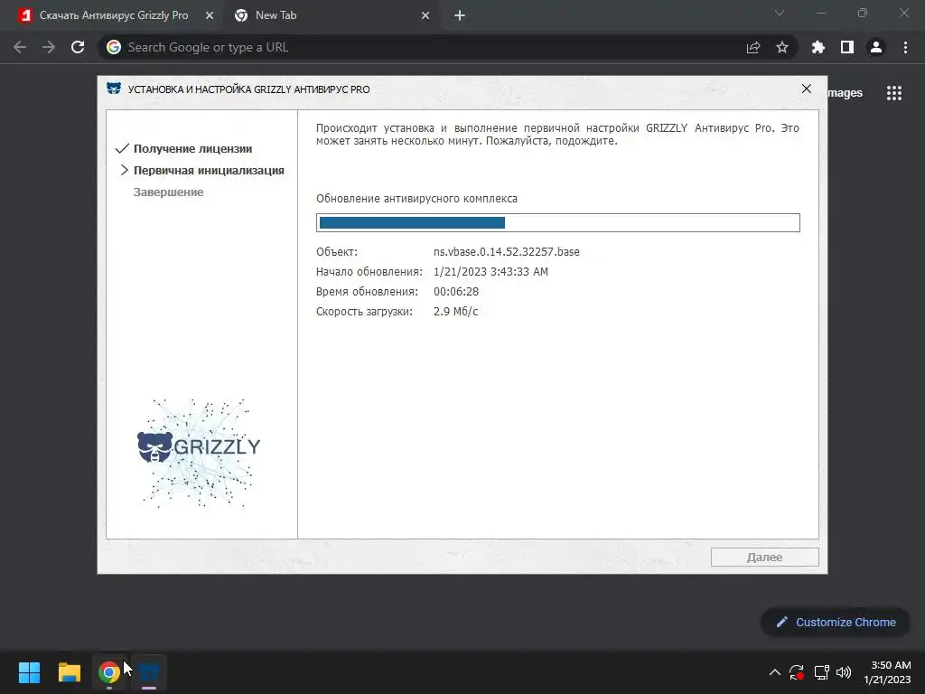This screenshot has width=925, height=694.
Task: Close the New Tab tab
Action: pyautogui.click(x=425, y=15)
